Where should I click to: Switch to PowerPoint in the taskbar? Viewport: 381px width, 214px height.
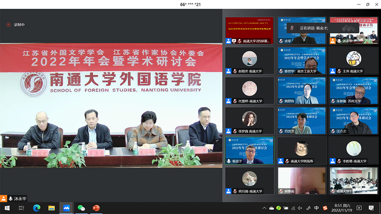[96, 208]
